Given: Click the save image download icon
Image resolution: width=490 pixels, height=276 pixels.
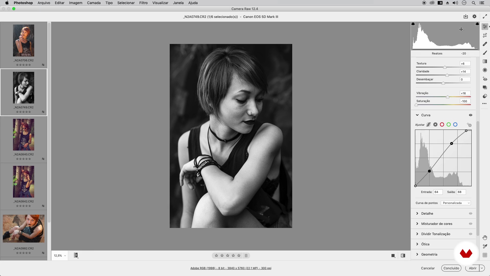Looking at the screenshot, I should pyautogui.click(x=466, y=17).
